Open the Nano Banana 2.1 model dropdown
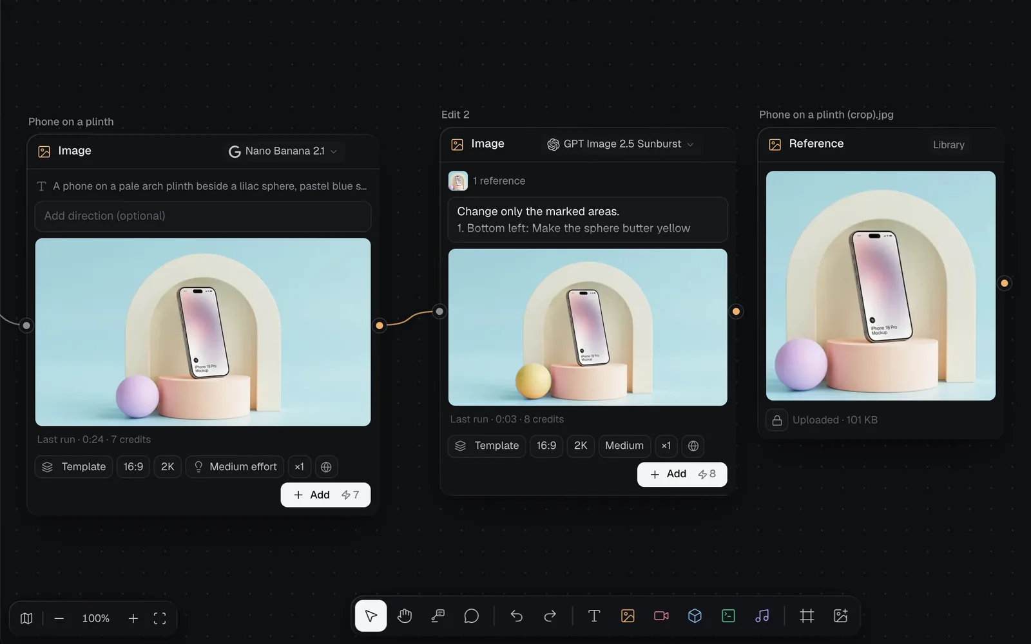This screenshot has height=644, width=1031. coord(283,151)
